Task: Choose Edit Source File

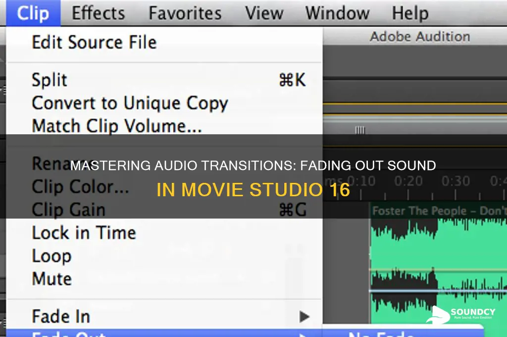Action: point(164,43)
